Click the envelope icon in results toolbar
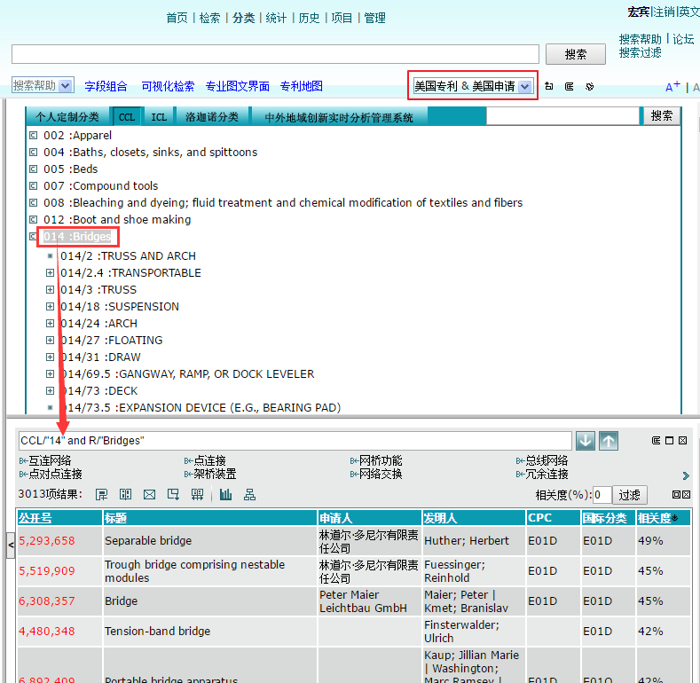The height and width of the screenshot is (683, 700). click(149, 494)
